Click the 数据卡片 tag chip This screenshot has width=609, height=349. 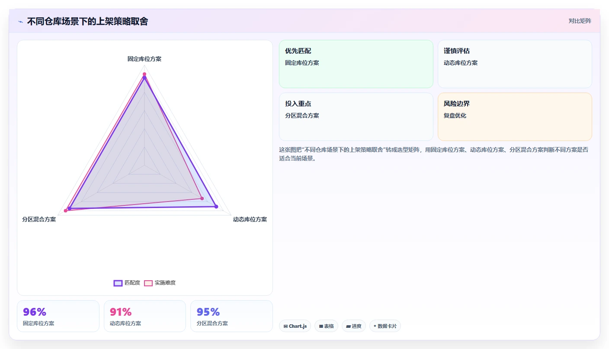tap(385, 326)
